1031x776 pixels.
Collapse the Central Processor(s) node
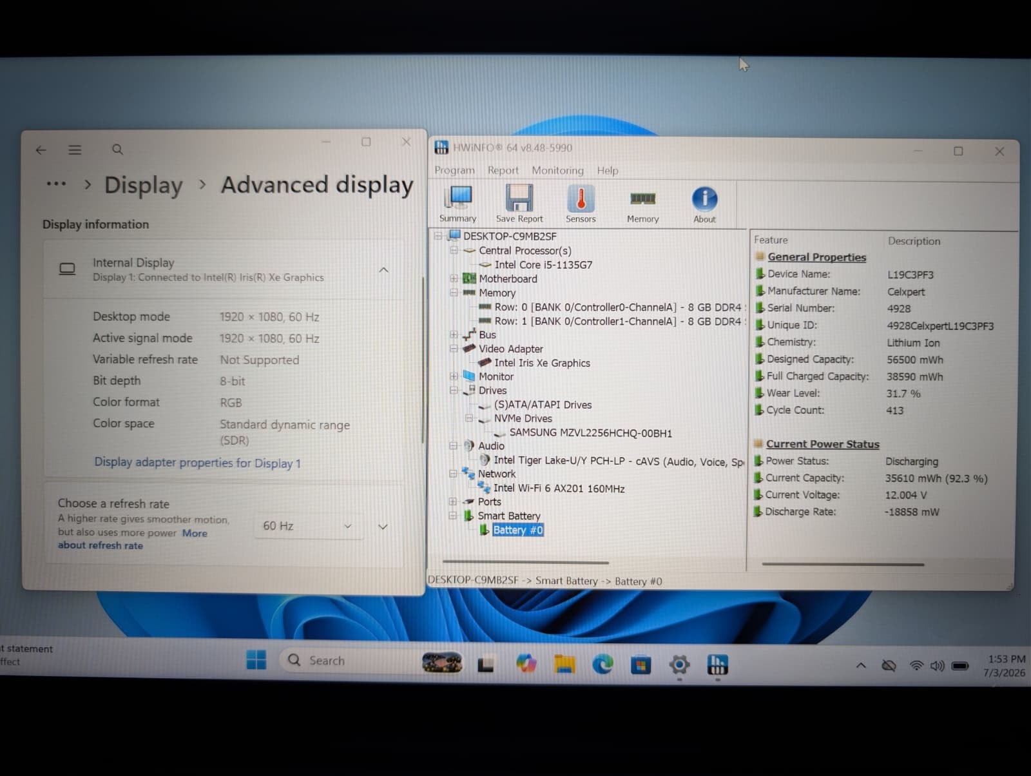click(454, 250)
